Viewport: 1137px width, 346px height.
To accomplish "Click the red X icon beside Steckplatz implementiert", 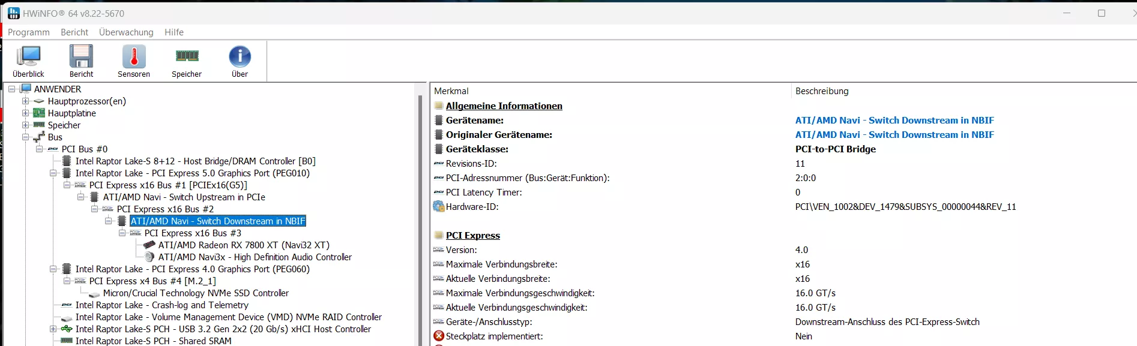I will [439, 336].
